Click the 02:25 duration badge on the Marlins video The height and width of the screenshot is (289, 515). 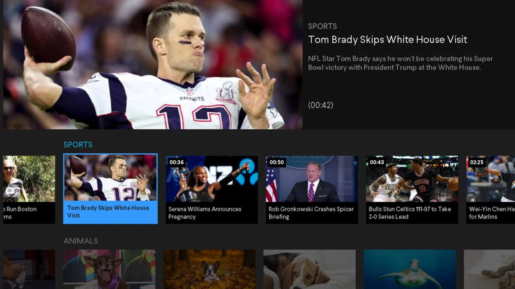pyautogui.click(x=477, y=162)
